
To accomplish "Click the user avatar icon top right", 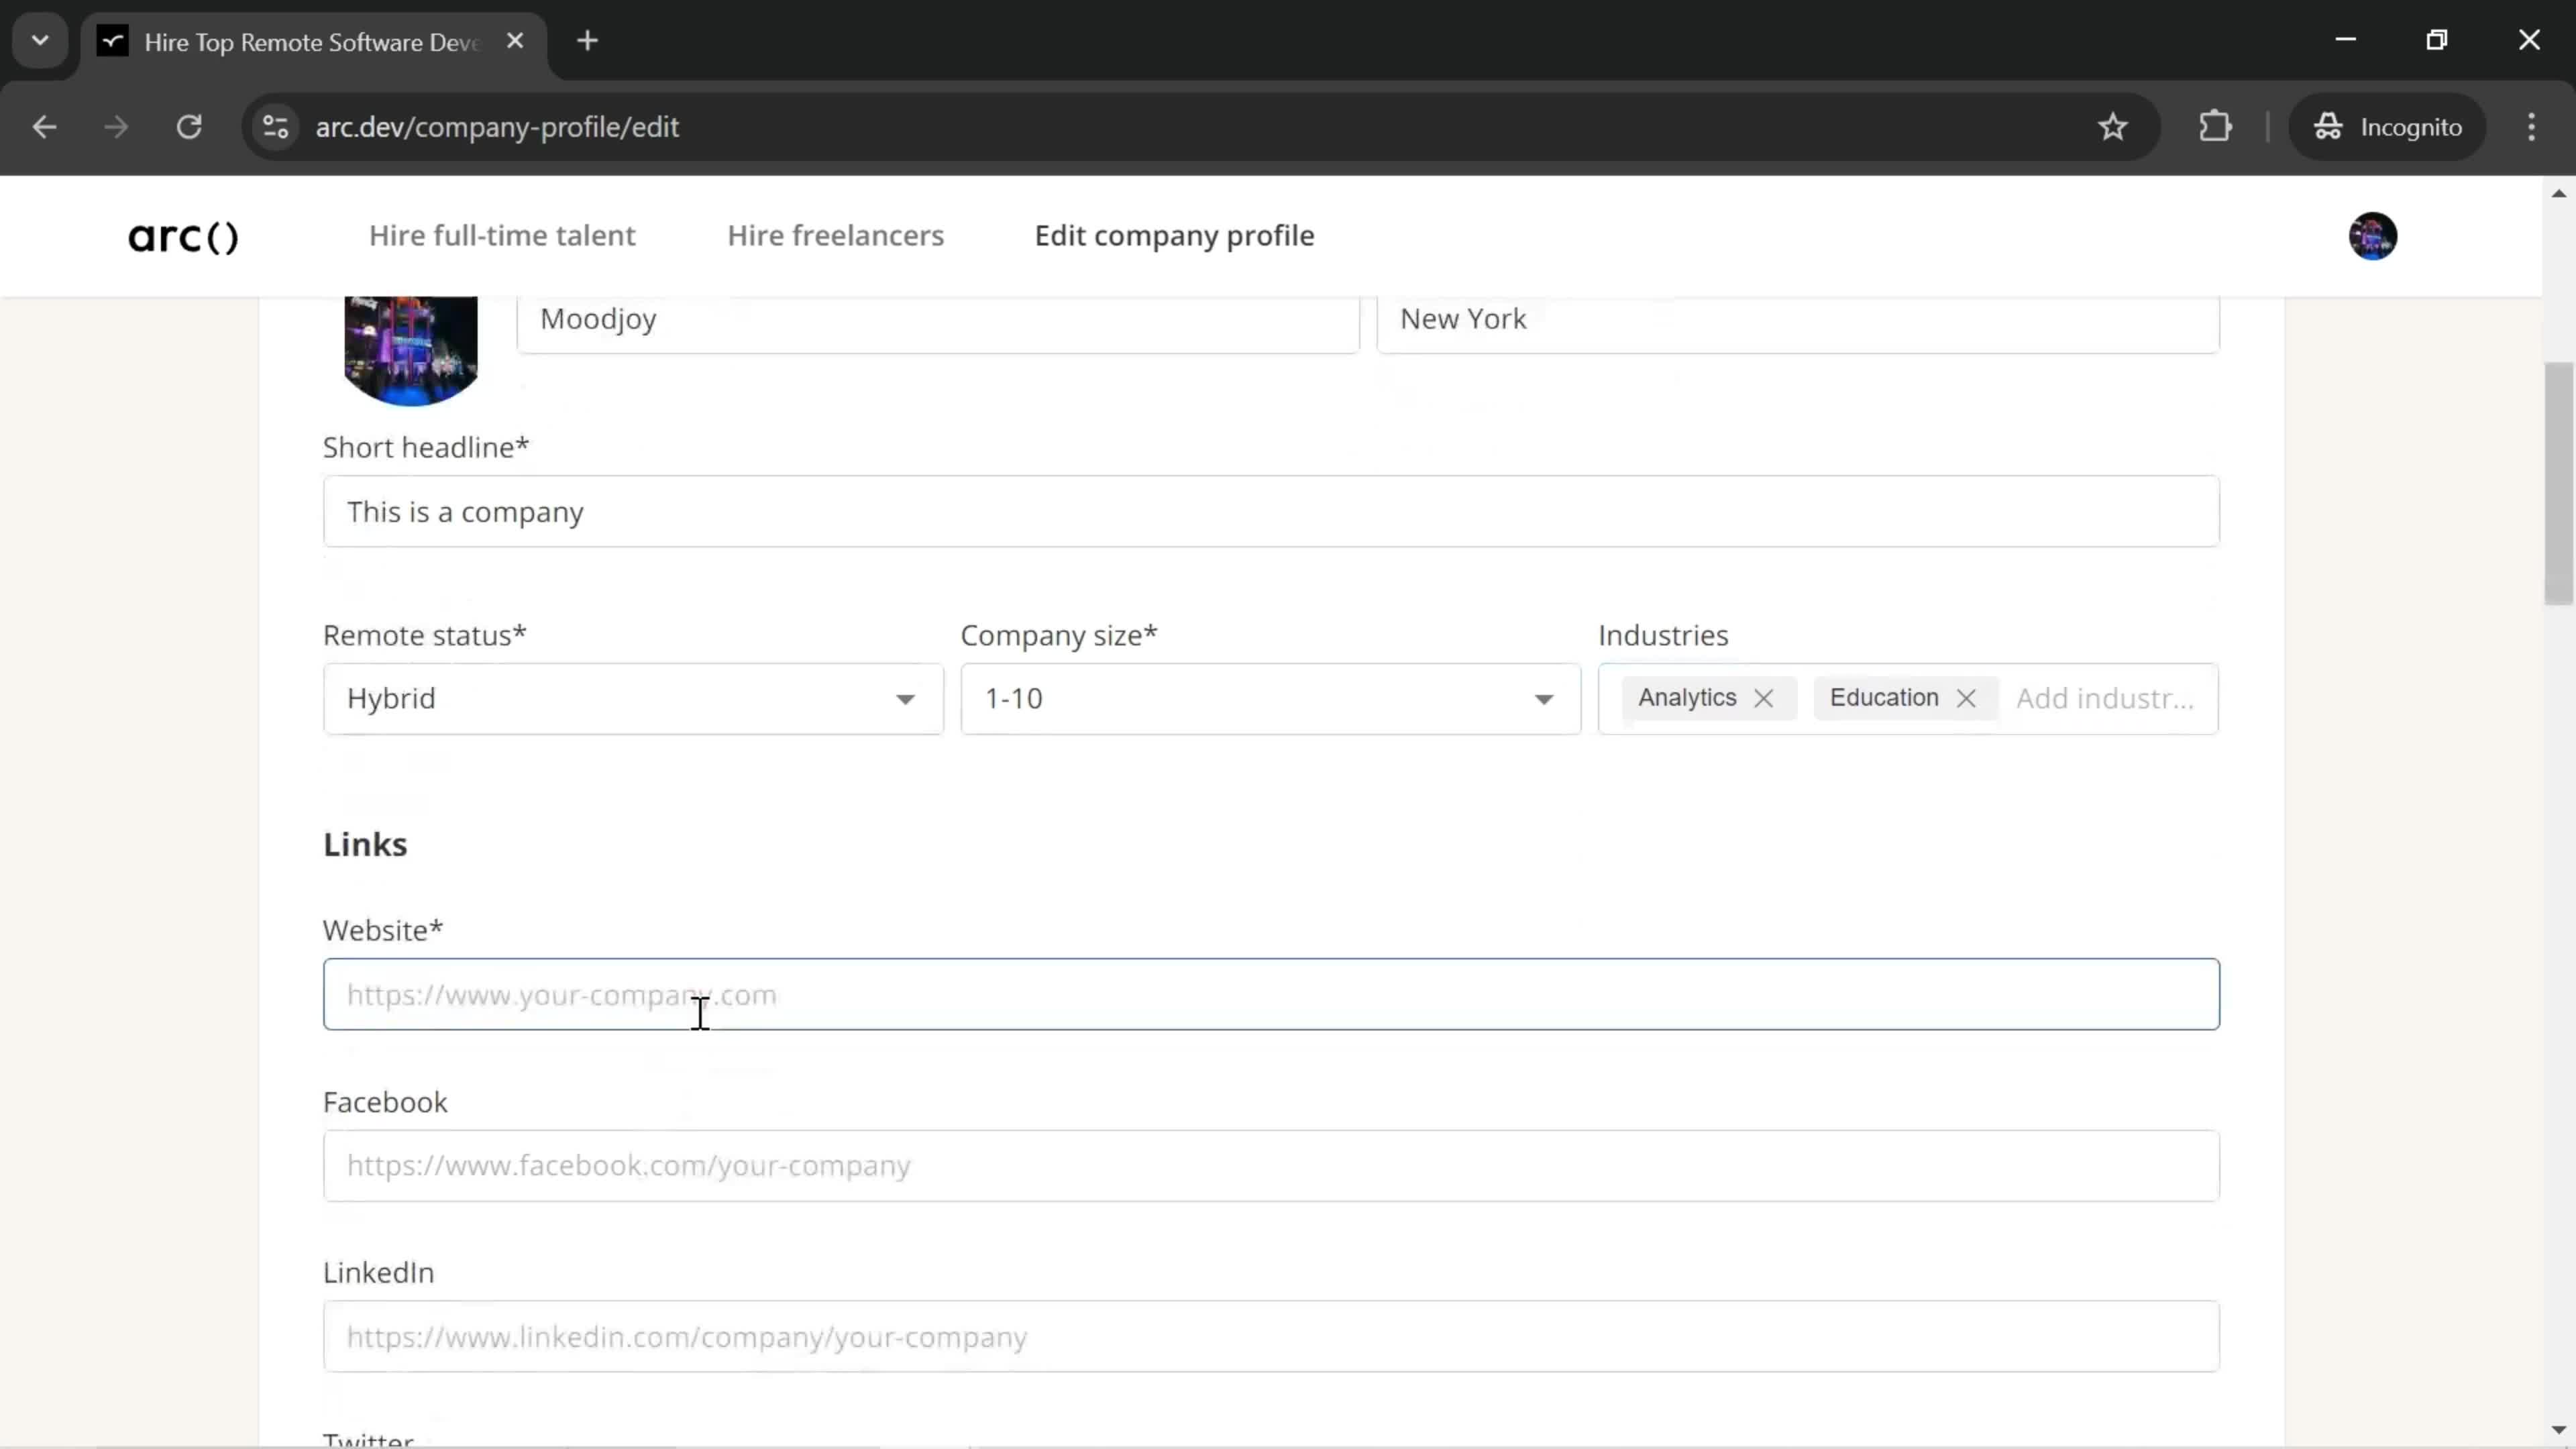I will [x=2374, y=235].
